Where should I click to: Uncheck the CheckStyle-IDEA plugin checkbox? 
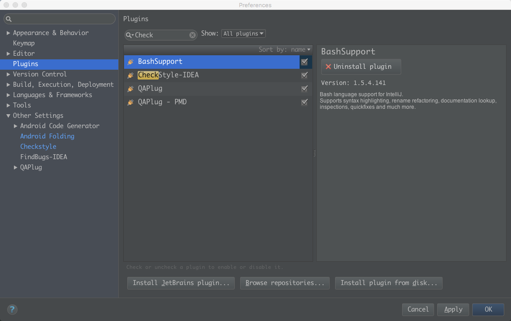[305, 75]
